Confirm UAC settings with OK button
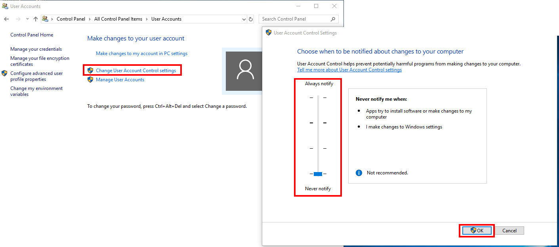This screenshot has width=559, height=247. [477, 230]
